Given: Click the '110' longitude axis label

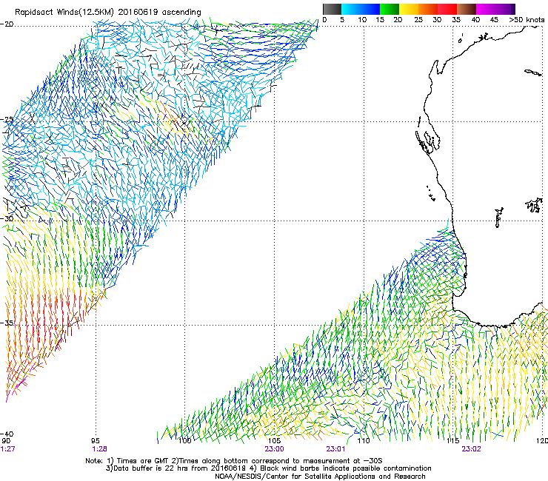Looking at the screenshot, I should tap(364, 441).
